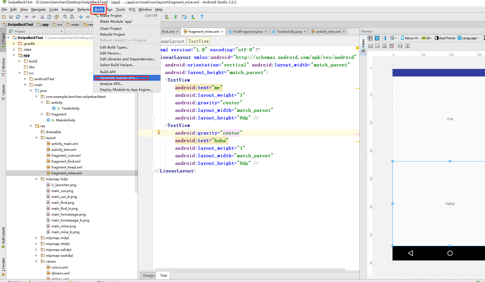This screenshot has width=485, height=282.
Task: Choose Clean Project from Build menu
Action: click(127, 29)
